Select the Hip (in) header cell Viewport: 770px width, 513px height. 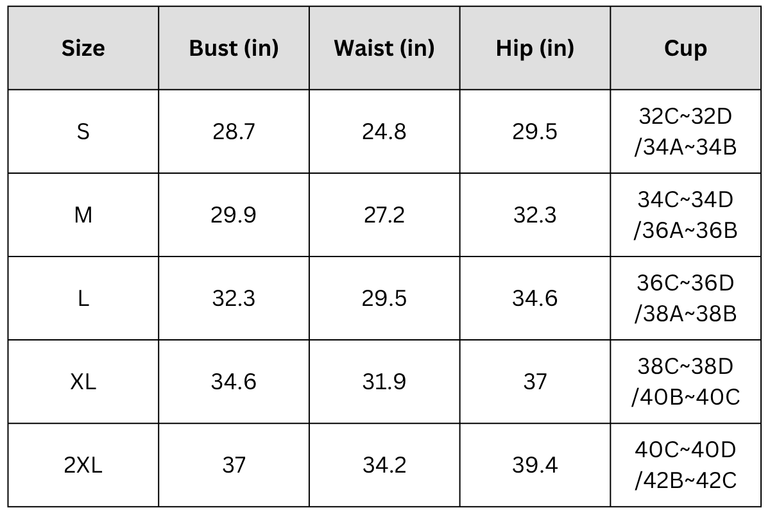pyautogui.click(x=535, y=48)
